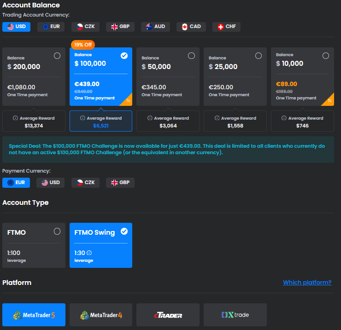Click the $ 50,000 balance amount

156,67
